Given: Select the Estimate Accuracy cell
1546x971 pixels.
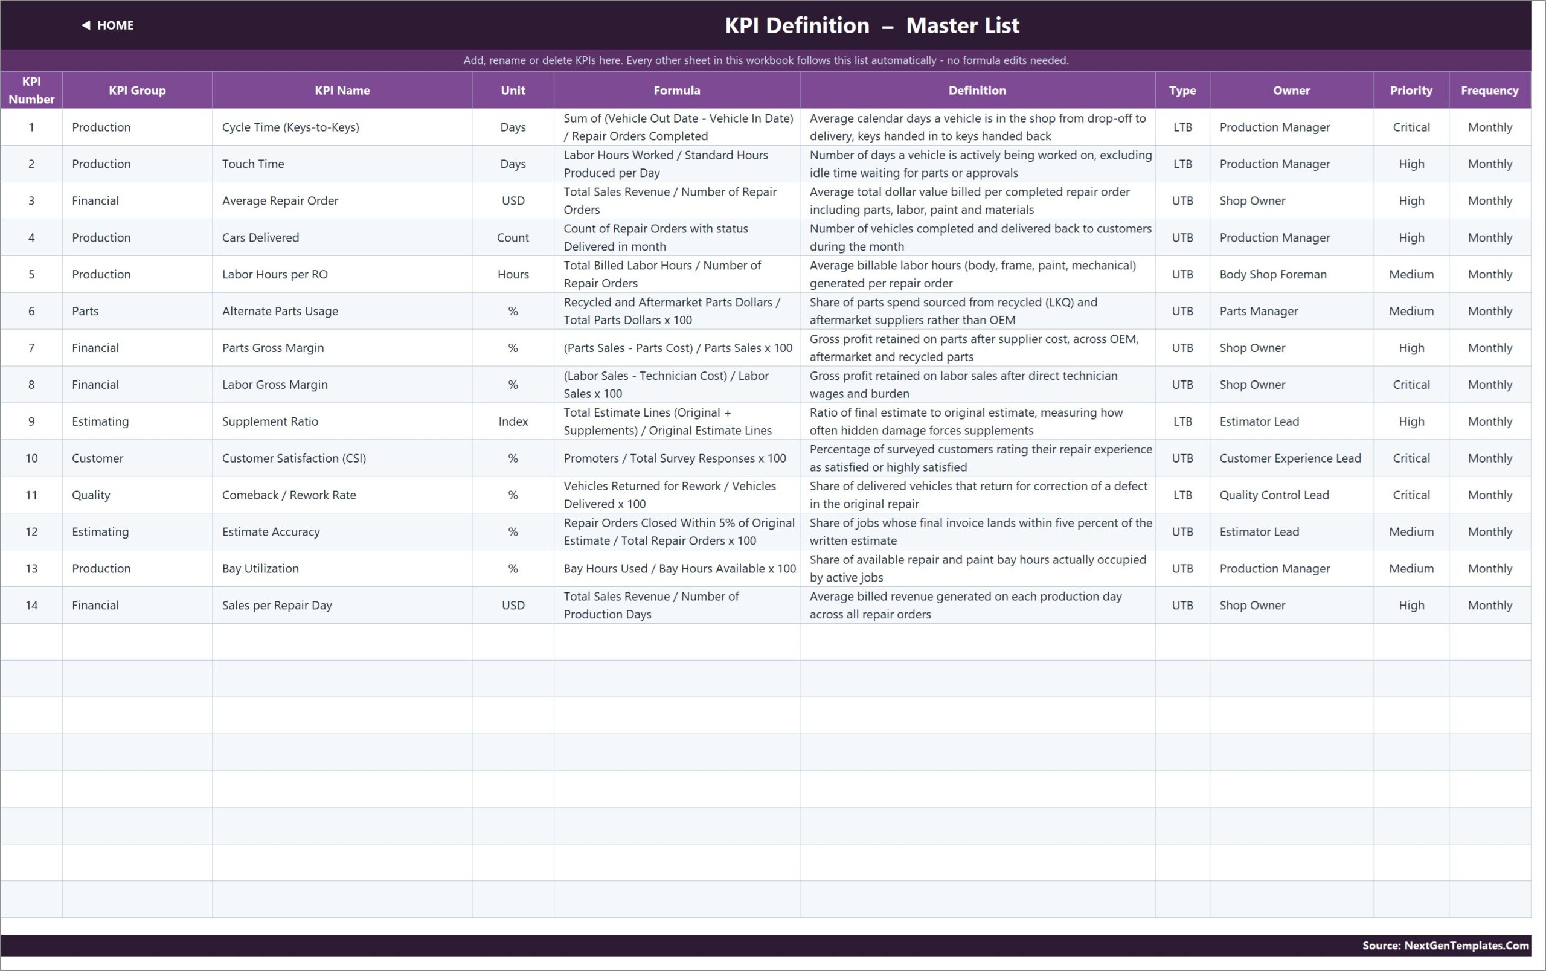Looking at the screenshot, I should tap(342, 531).
